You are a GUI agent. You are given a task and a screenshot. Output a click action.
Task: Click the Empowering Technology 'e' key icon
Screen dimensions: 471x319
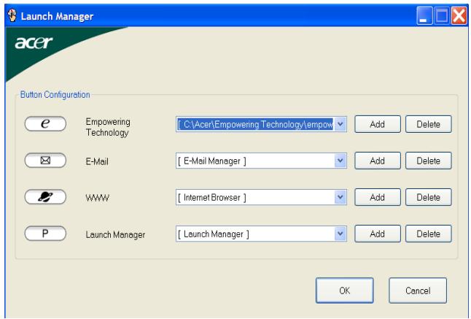(x=45, y=124)
